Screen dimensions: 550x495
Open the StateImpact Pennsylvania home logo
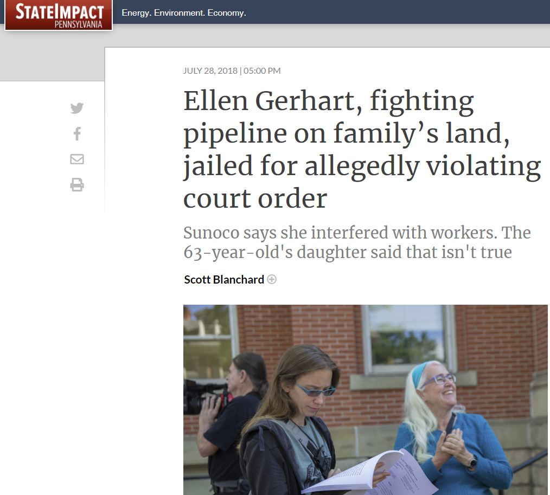(x=59, y=15)
